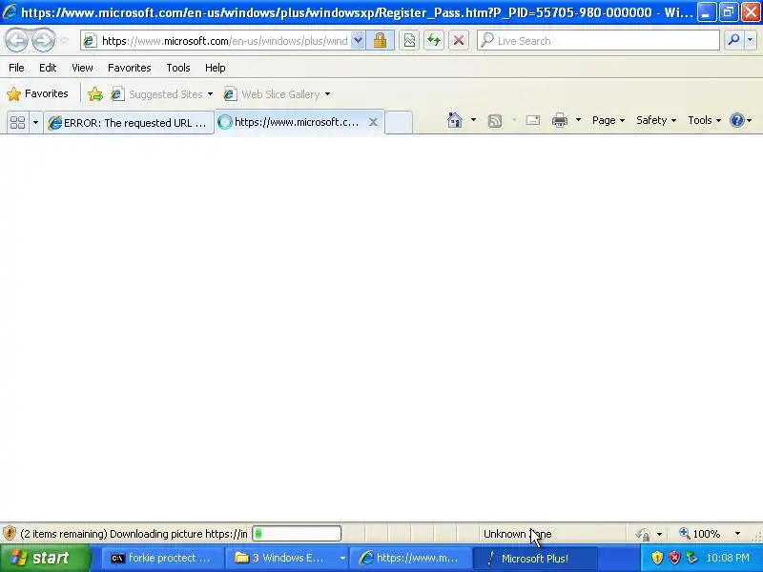Click the Compatibility View icon
Viewport: 763px width, 572px height.
409,41
